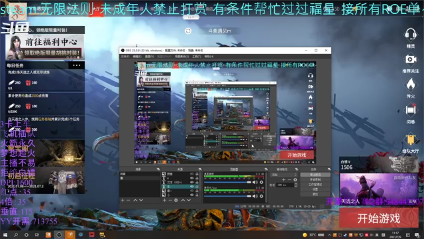The image size is (424, 239).
Task: Open Task View on taskbar
Action: click(37, 235)
